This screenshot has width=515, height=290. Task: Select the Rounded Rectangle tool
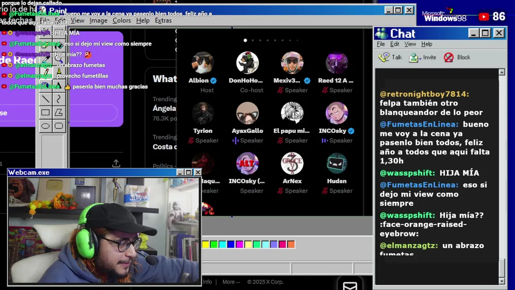coord(59,126)
